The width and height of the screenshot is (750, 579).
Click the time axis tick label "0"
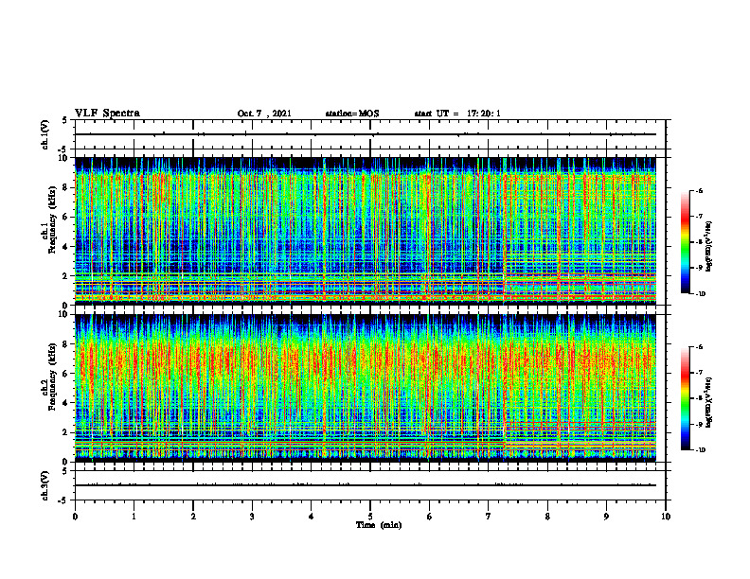coord(75,517)
